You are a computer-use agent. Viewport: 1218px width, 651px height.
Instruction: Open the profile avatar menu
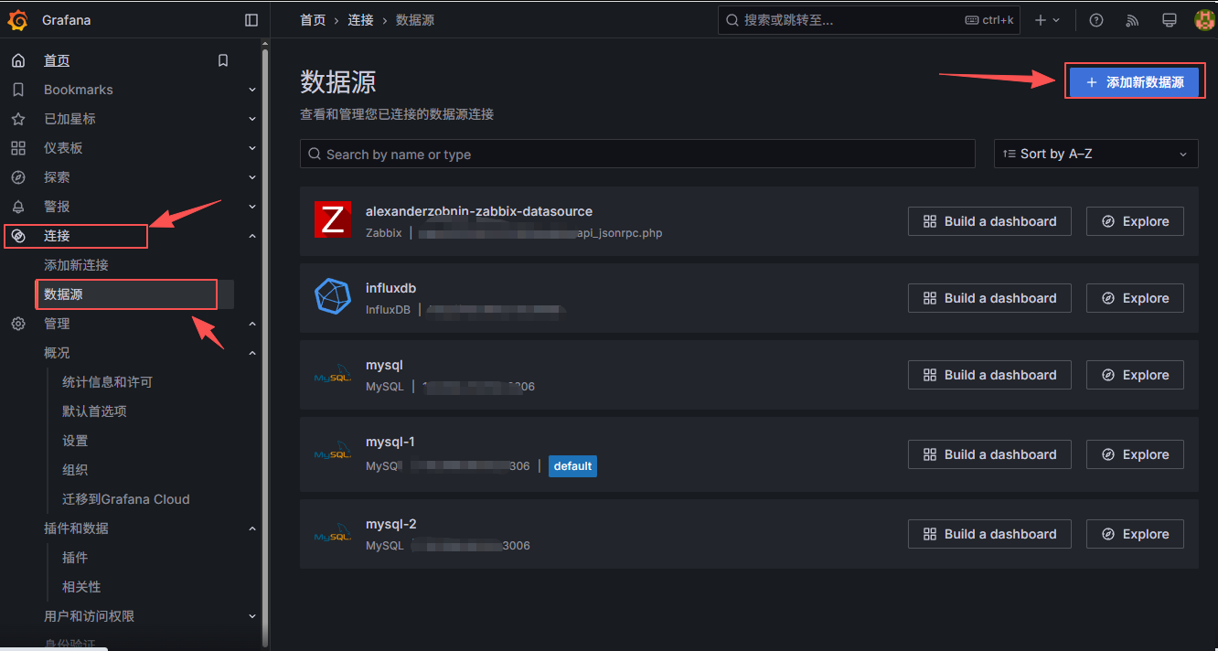tap(1202, 19)
